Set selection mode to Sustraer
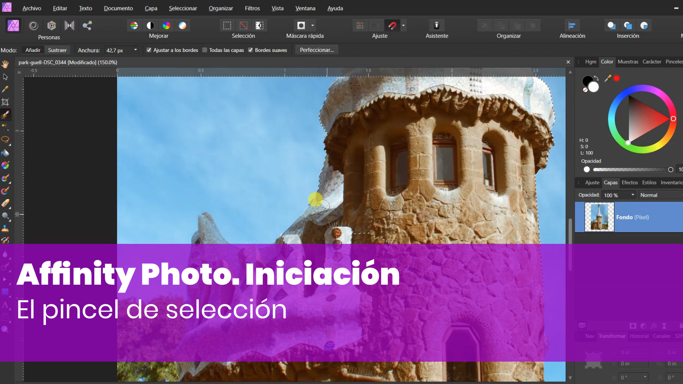This screenshot has width=683, height=384. pyautogui.click(x=57, y=50)
